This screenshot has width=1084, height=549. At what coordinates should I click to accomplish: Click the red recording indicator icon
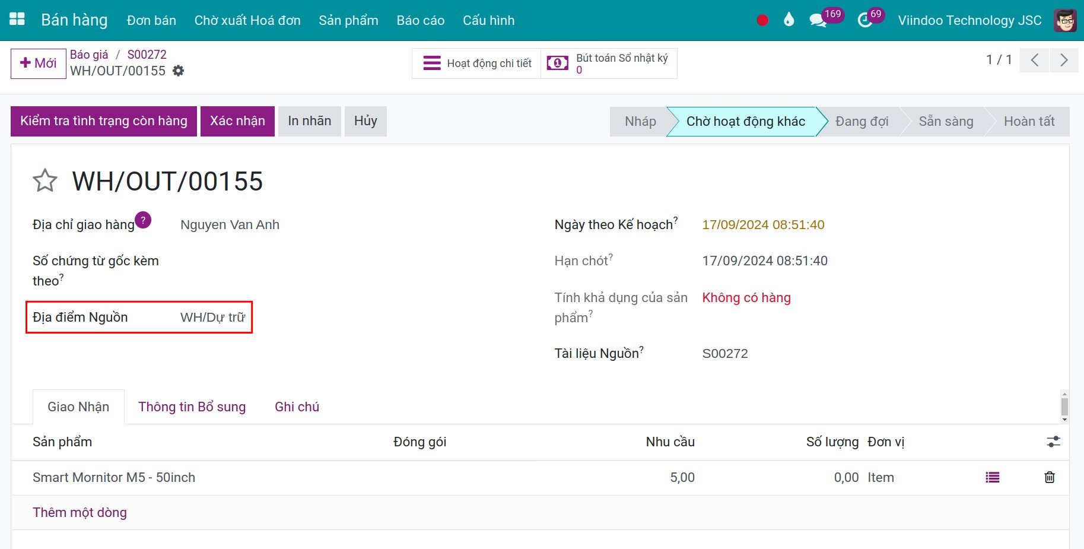(762, 20)
